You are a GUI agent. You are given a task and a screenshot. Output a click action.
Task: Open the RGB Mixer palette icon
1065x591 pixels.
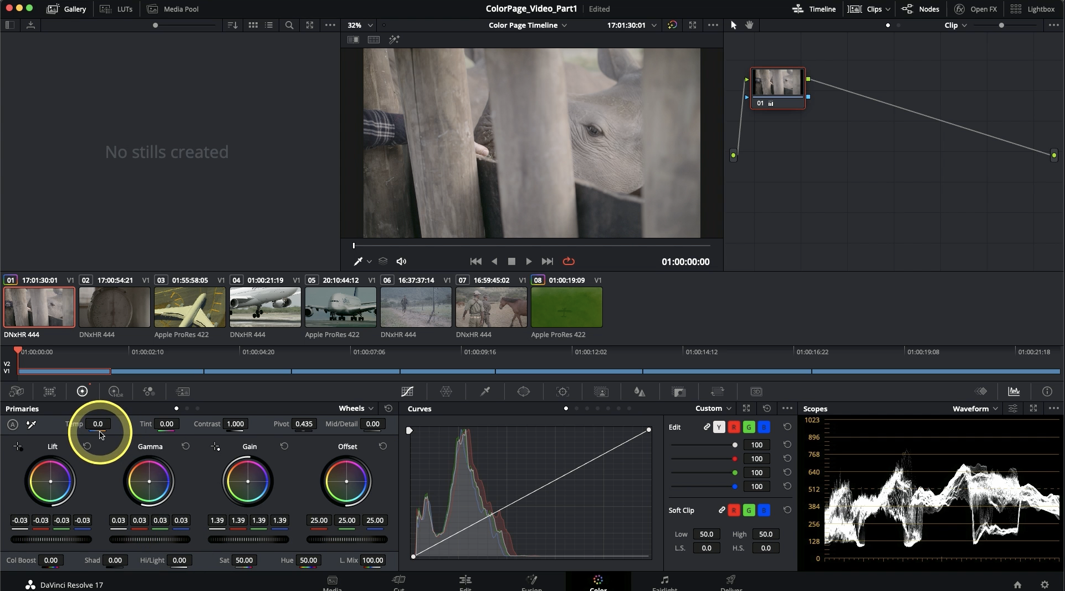(149, 391)
